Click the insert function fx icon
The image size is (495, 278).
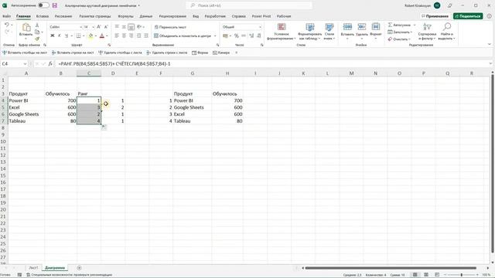point(50,63)
